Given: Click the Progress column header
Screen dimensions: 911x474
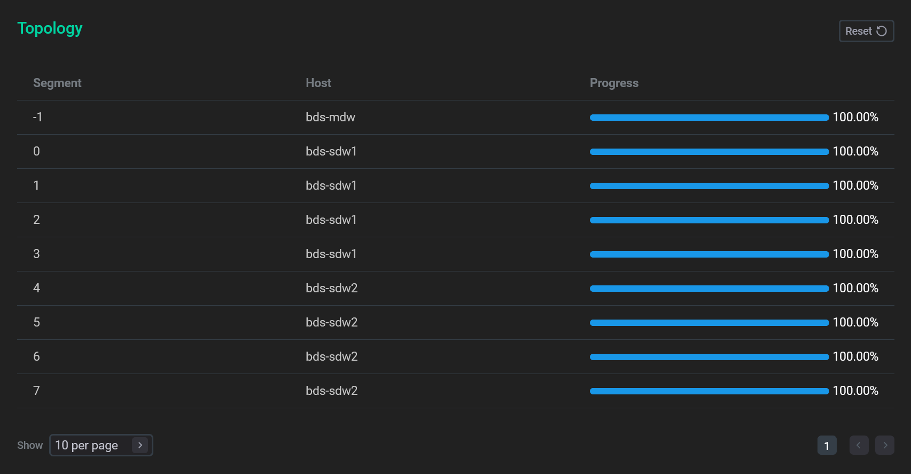Looking at the screenshot, I should pos(614,83).
